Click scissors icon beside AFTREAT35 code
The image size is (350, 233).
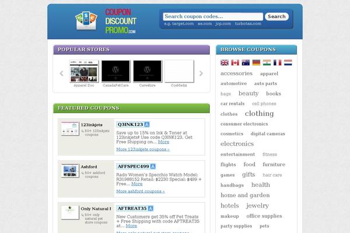150,209
